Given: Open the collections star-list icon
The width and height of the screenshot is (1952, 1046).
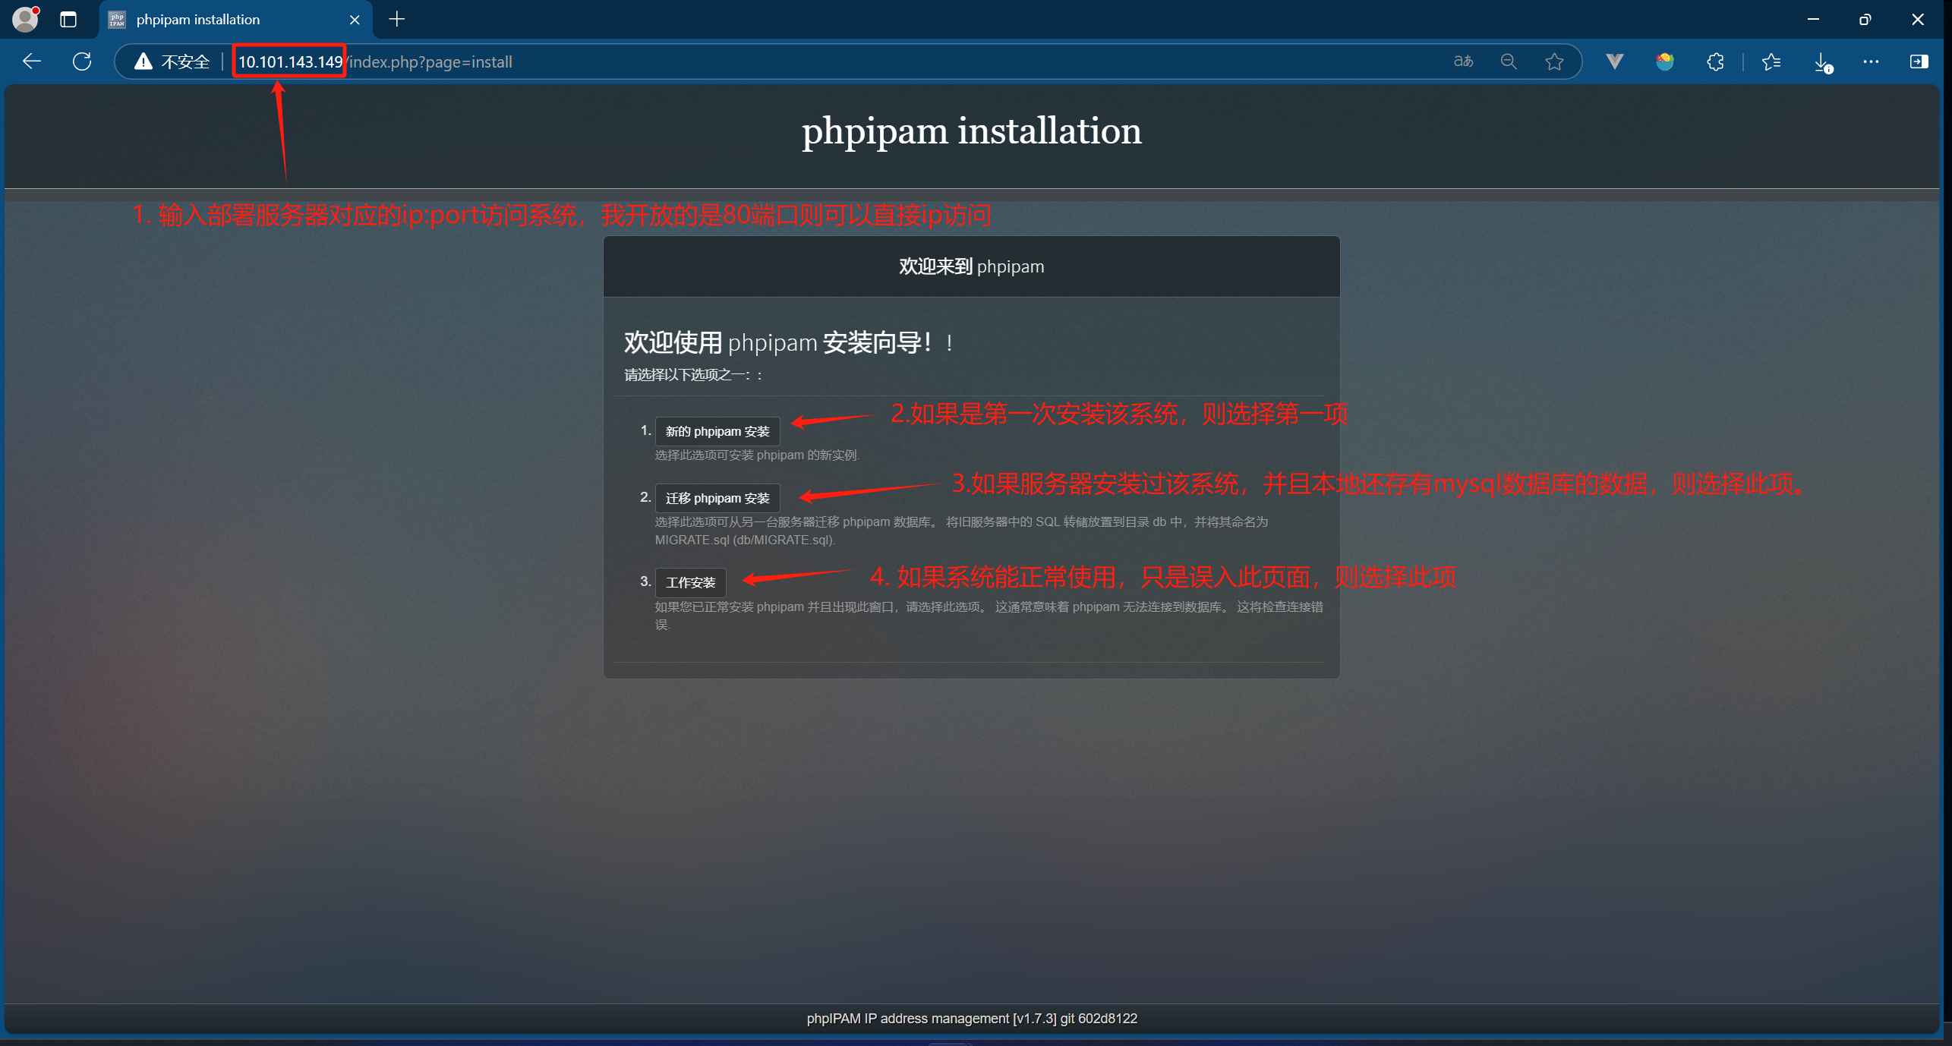Looking at the screenshot, I should 1771,61.
